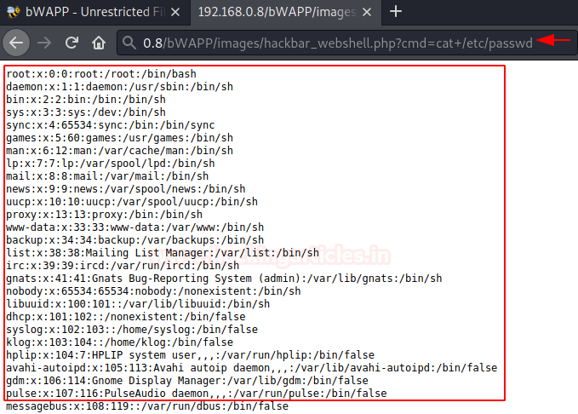
Task: Click the klog:x:103:104 line
Action: 119,342
